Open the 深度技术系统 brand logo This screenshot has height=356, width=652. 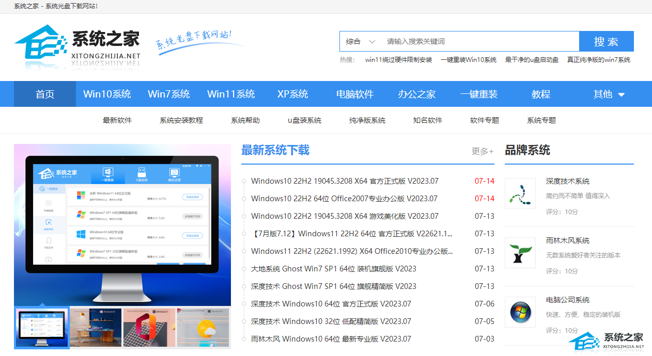pos(520,193)
